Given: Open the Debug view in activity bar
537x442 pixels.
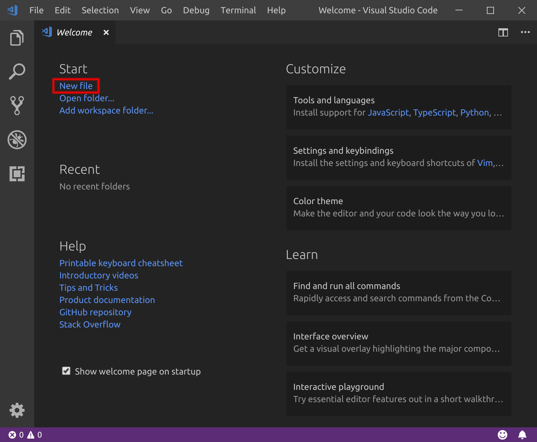Looking at the screenshot, I should click(x=17, y=140).
